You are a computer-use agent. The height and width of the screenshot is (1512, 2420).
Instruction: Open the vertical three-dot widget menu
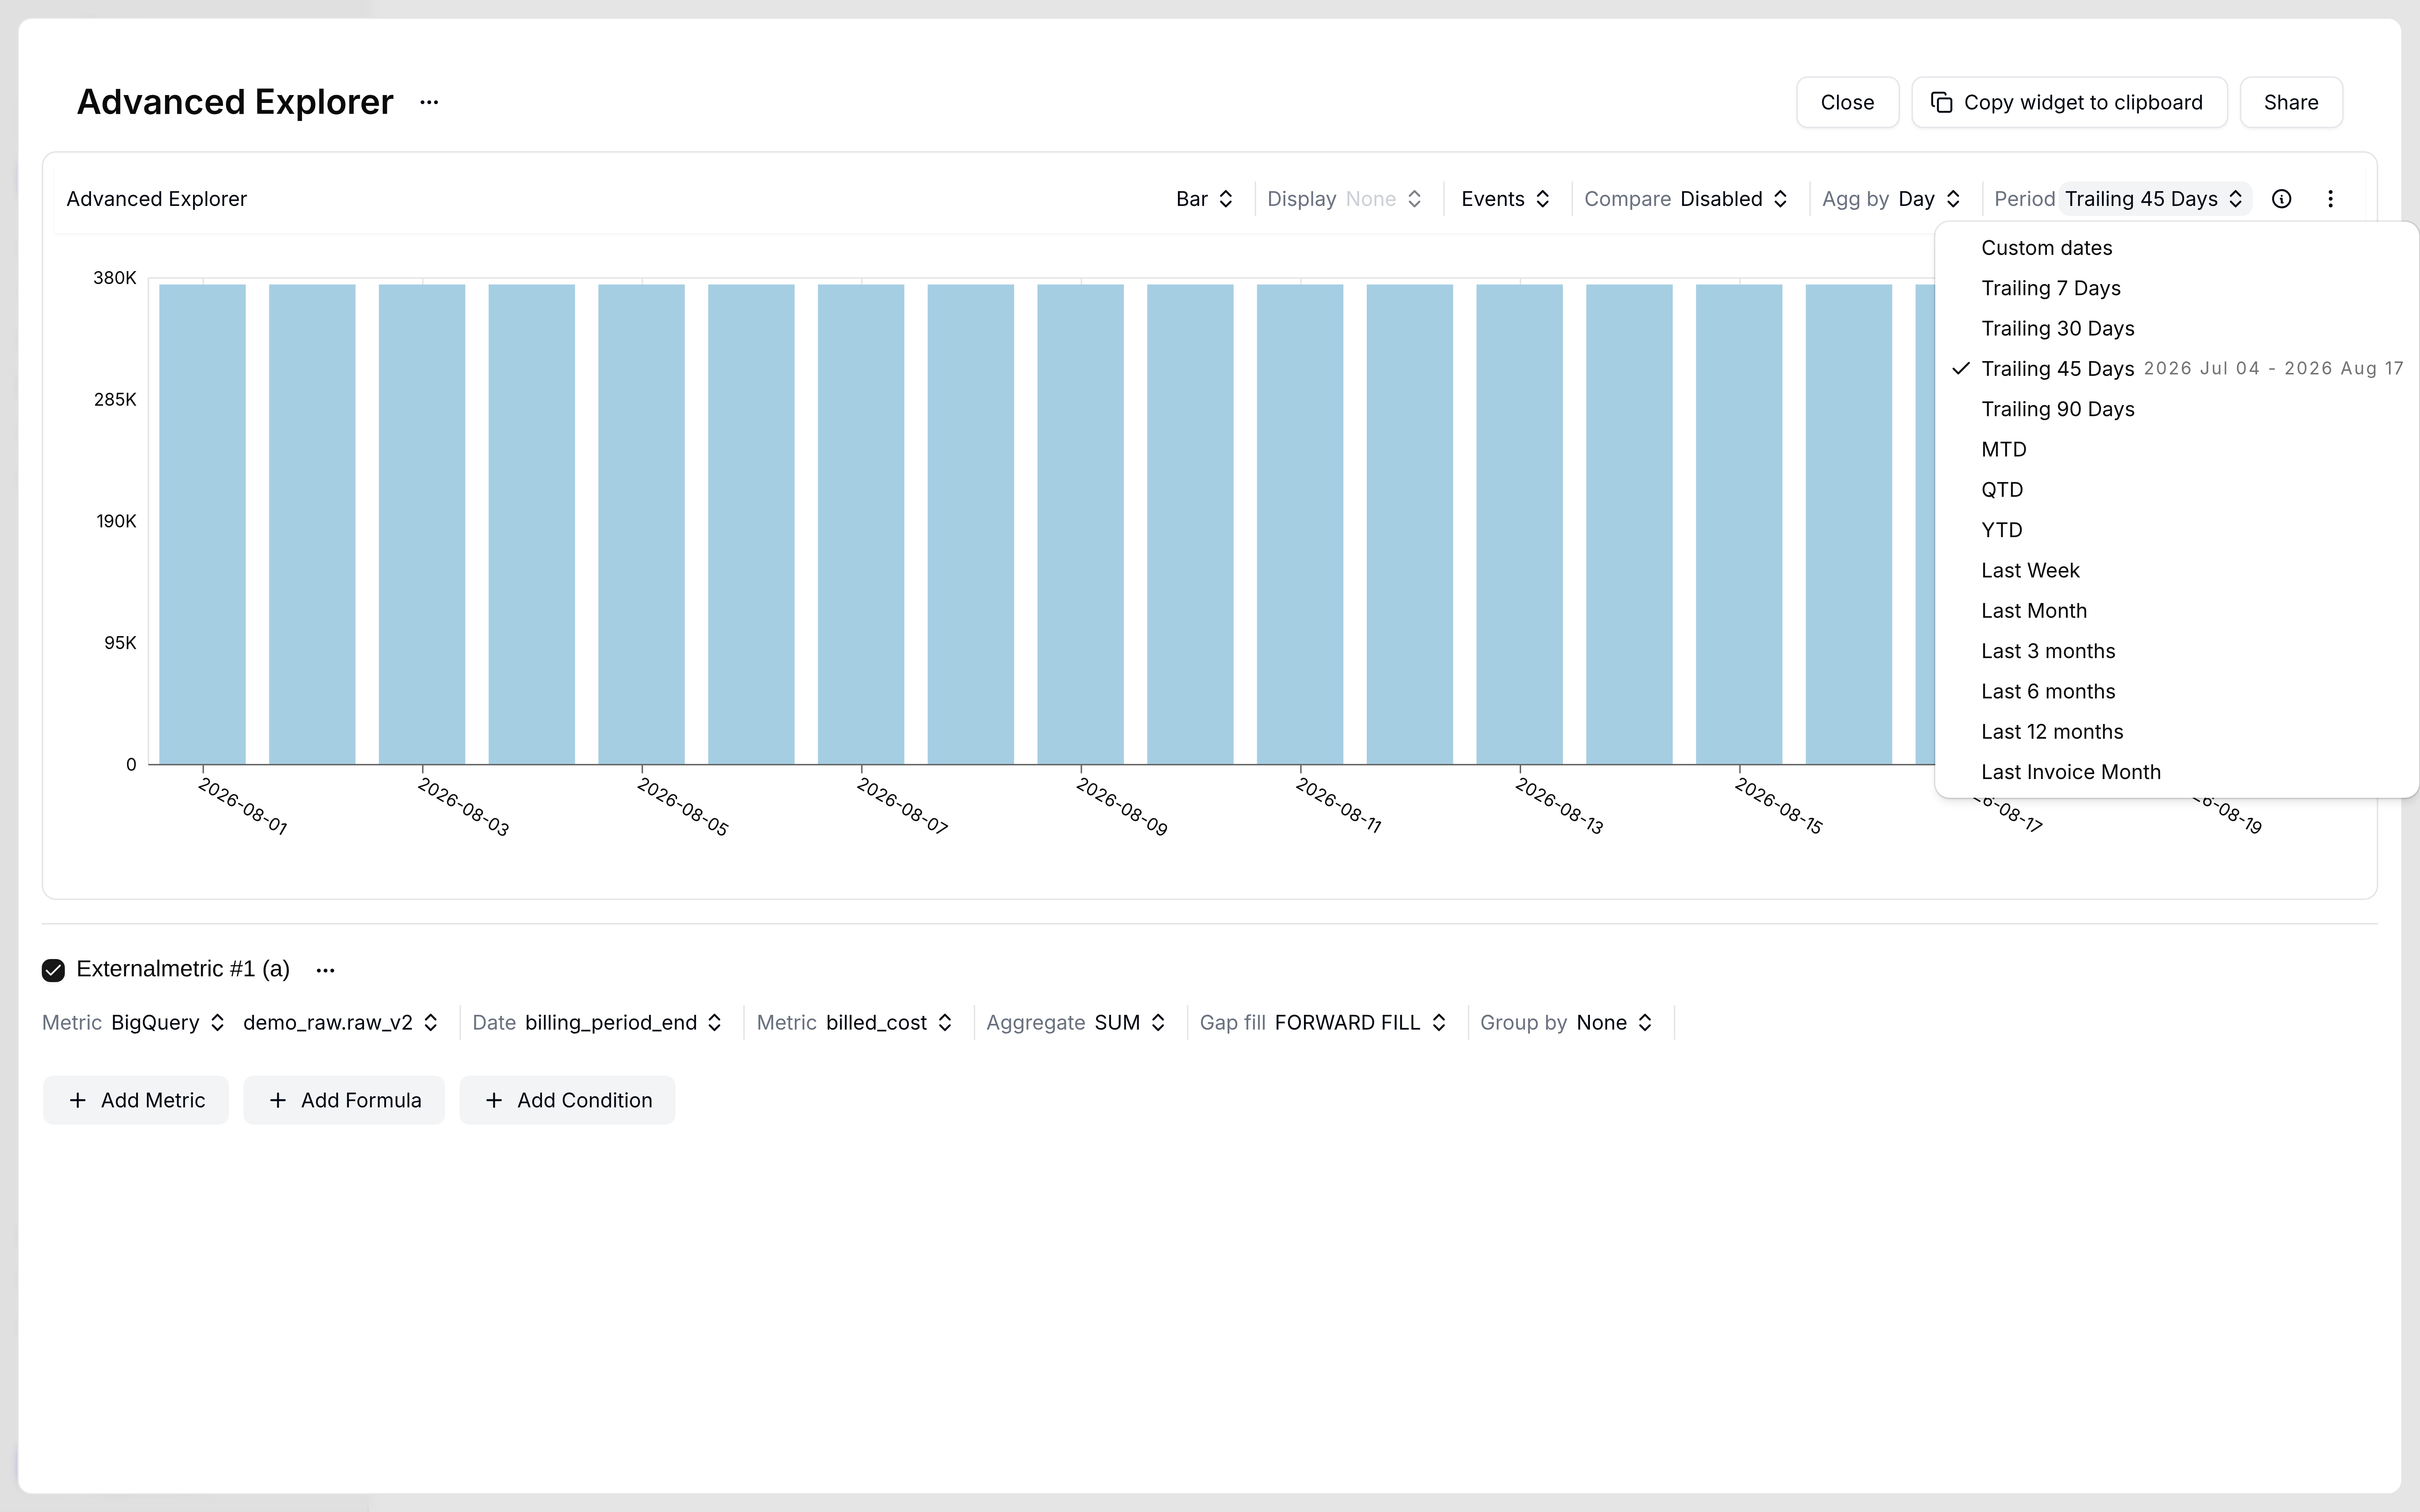[x=2330, y=199]
